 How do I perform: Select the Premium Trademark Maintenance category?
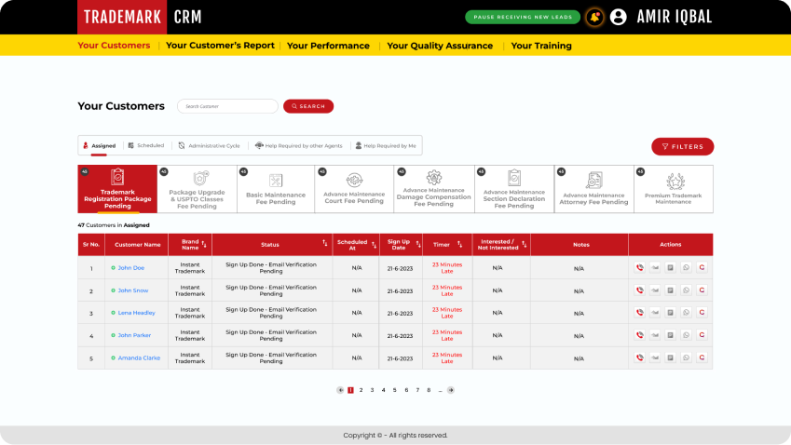coord(673,189)
